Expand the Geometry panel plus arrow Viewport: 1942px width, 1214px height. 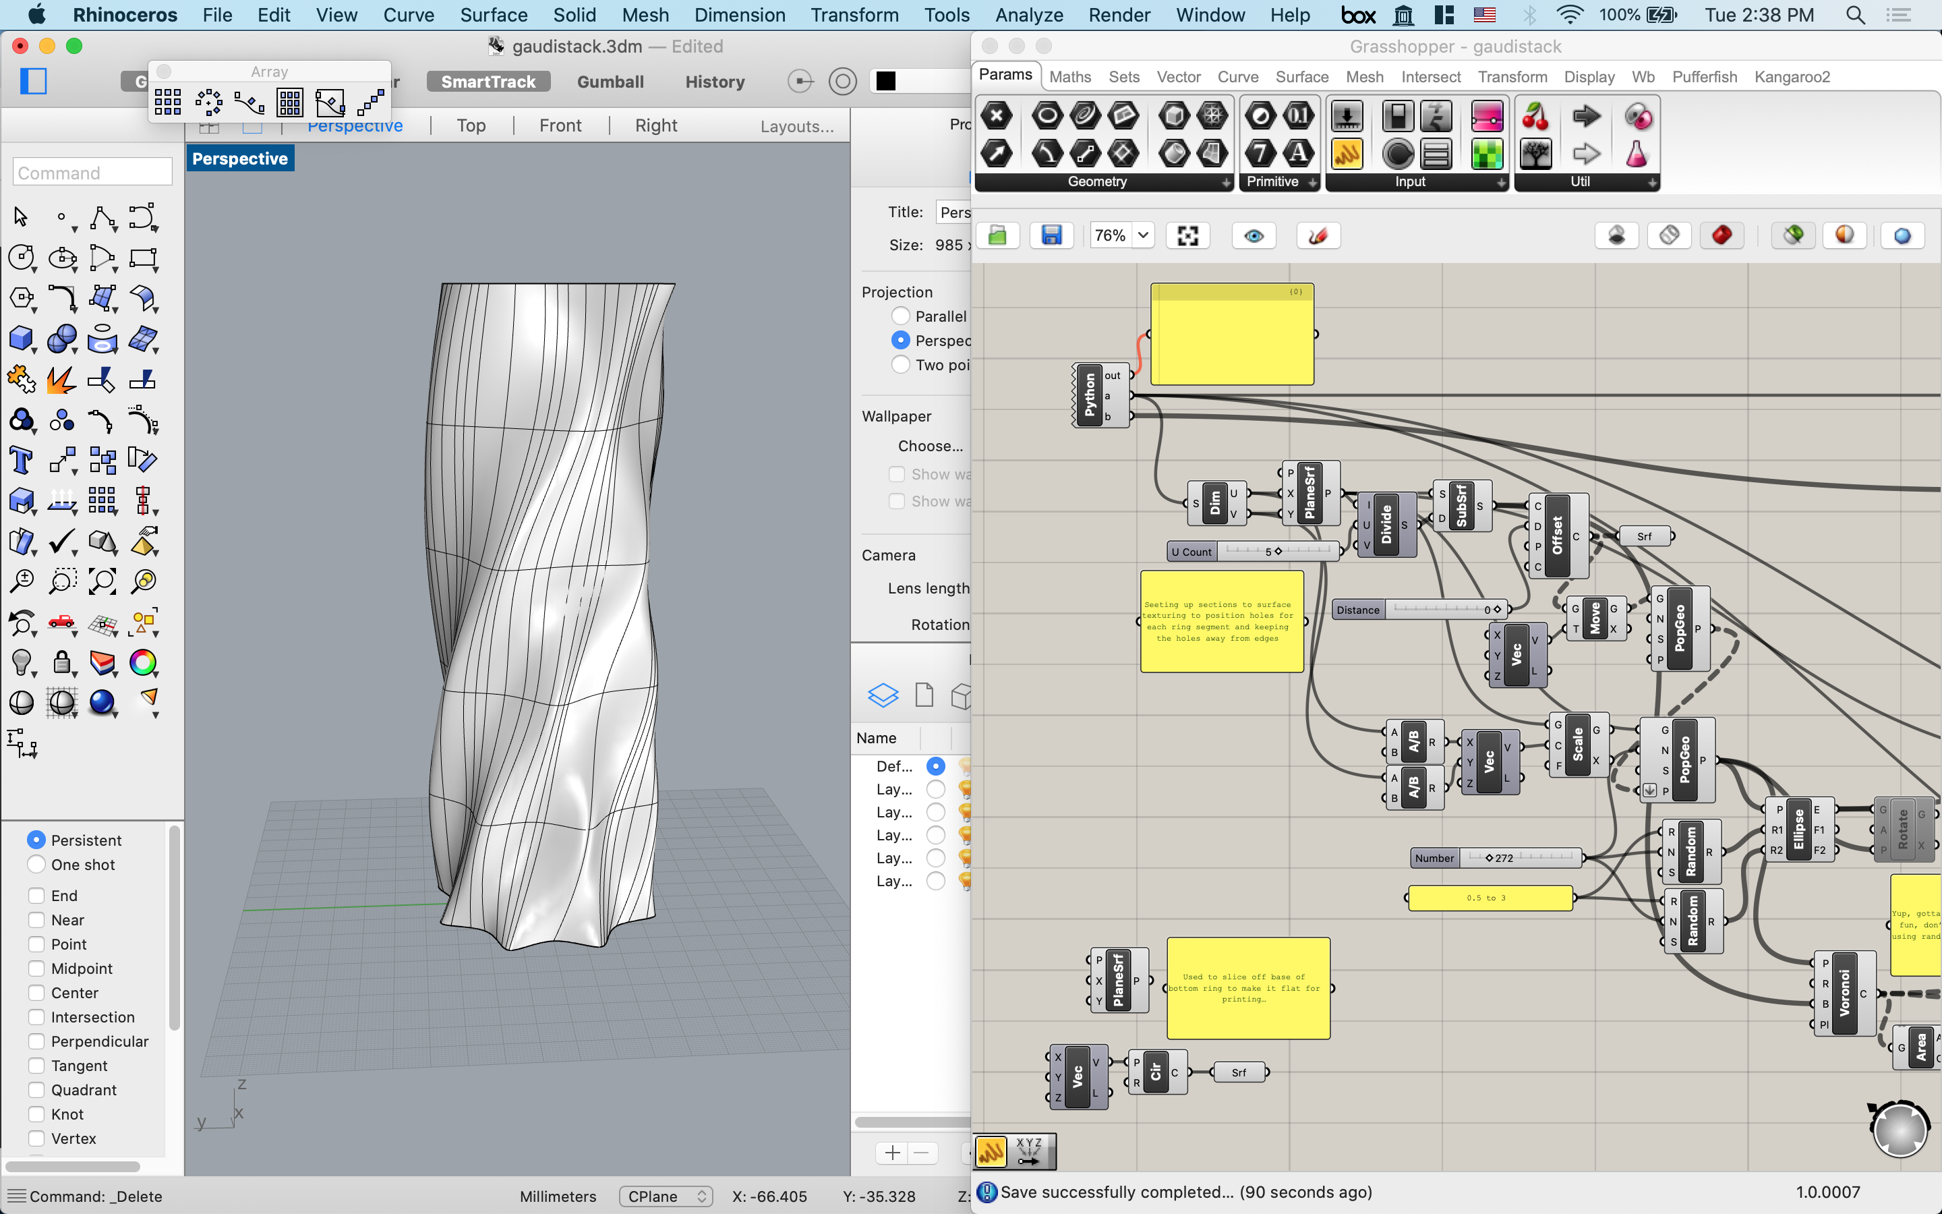pos(1226,182)
